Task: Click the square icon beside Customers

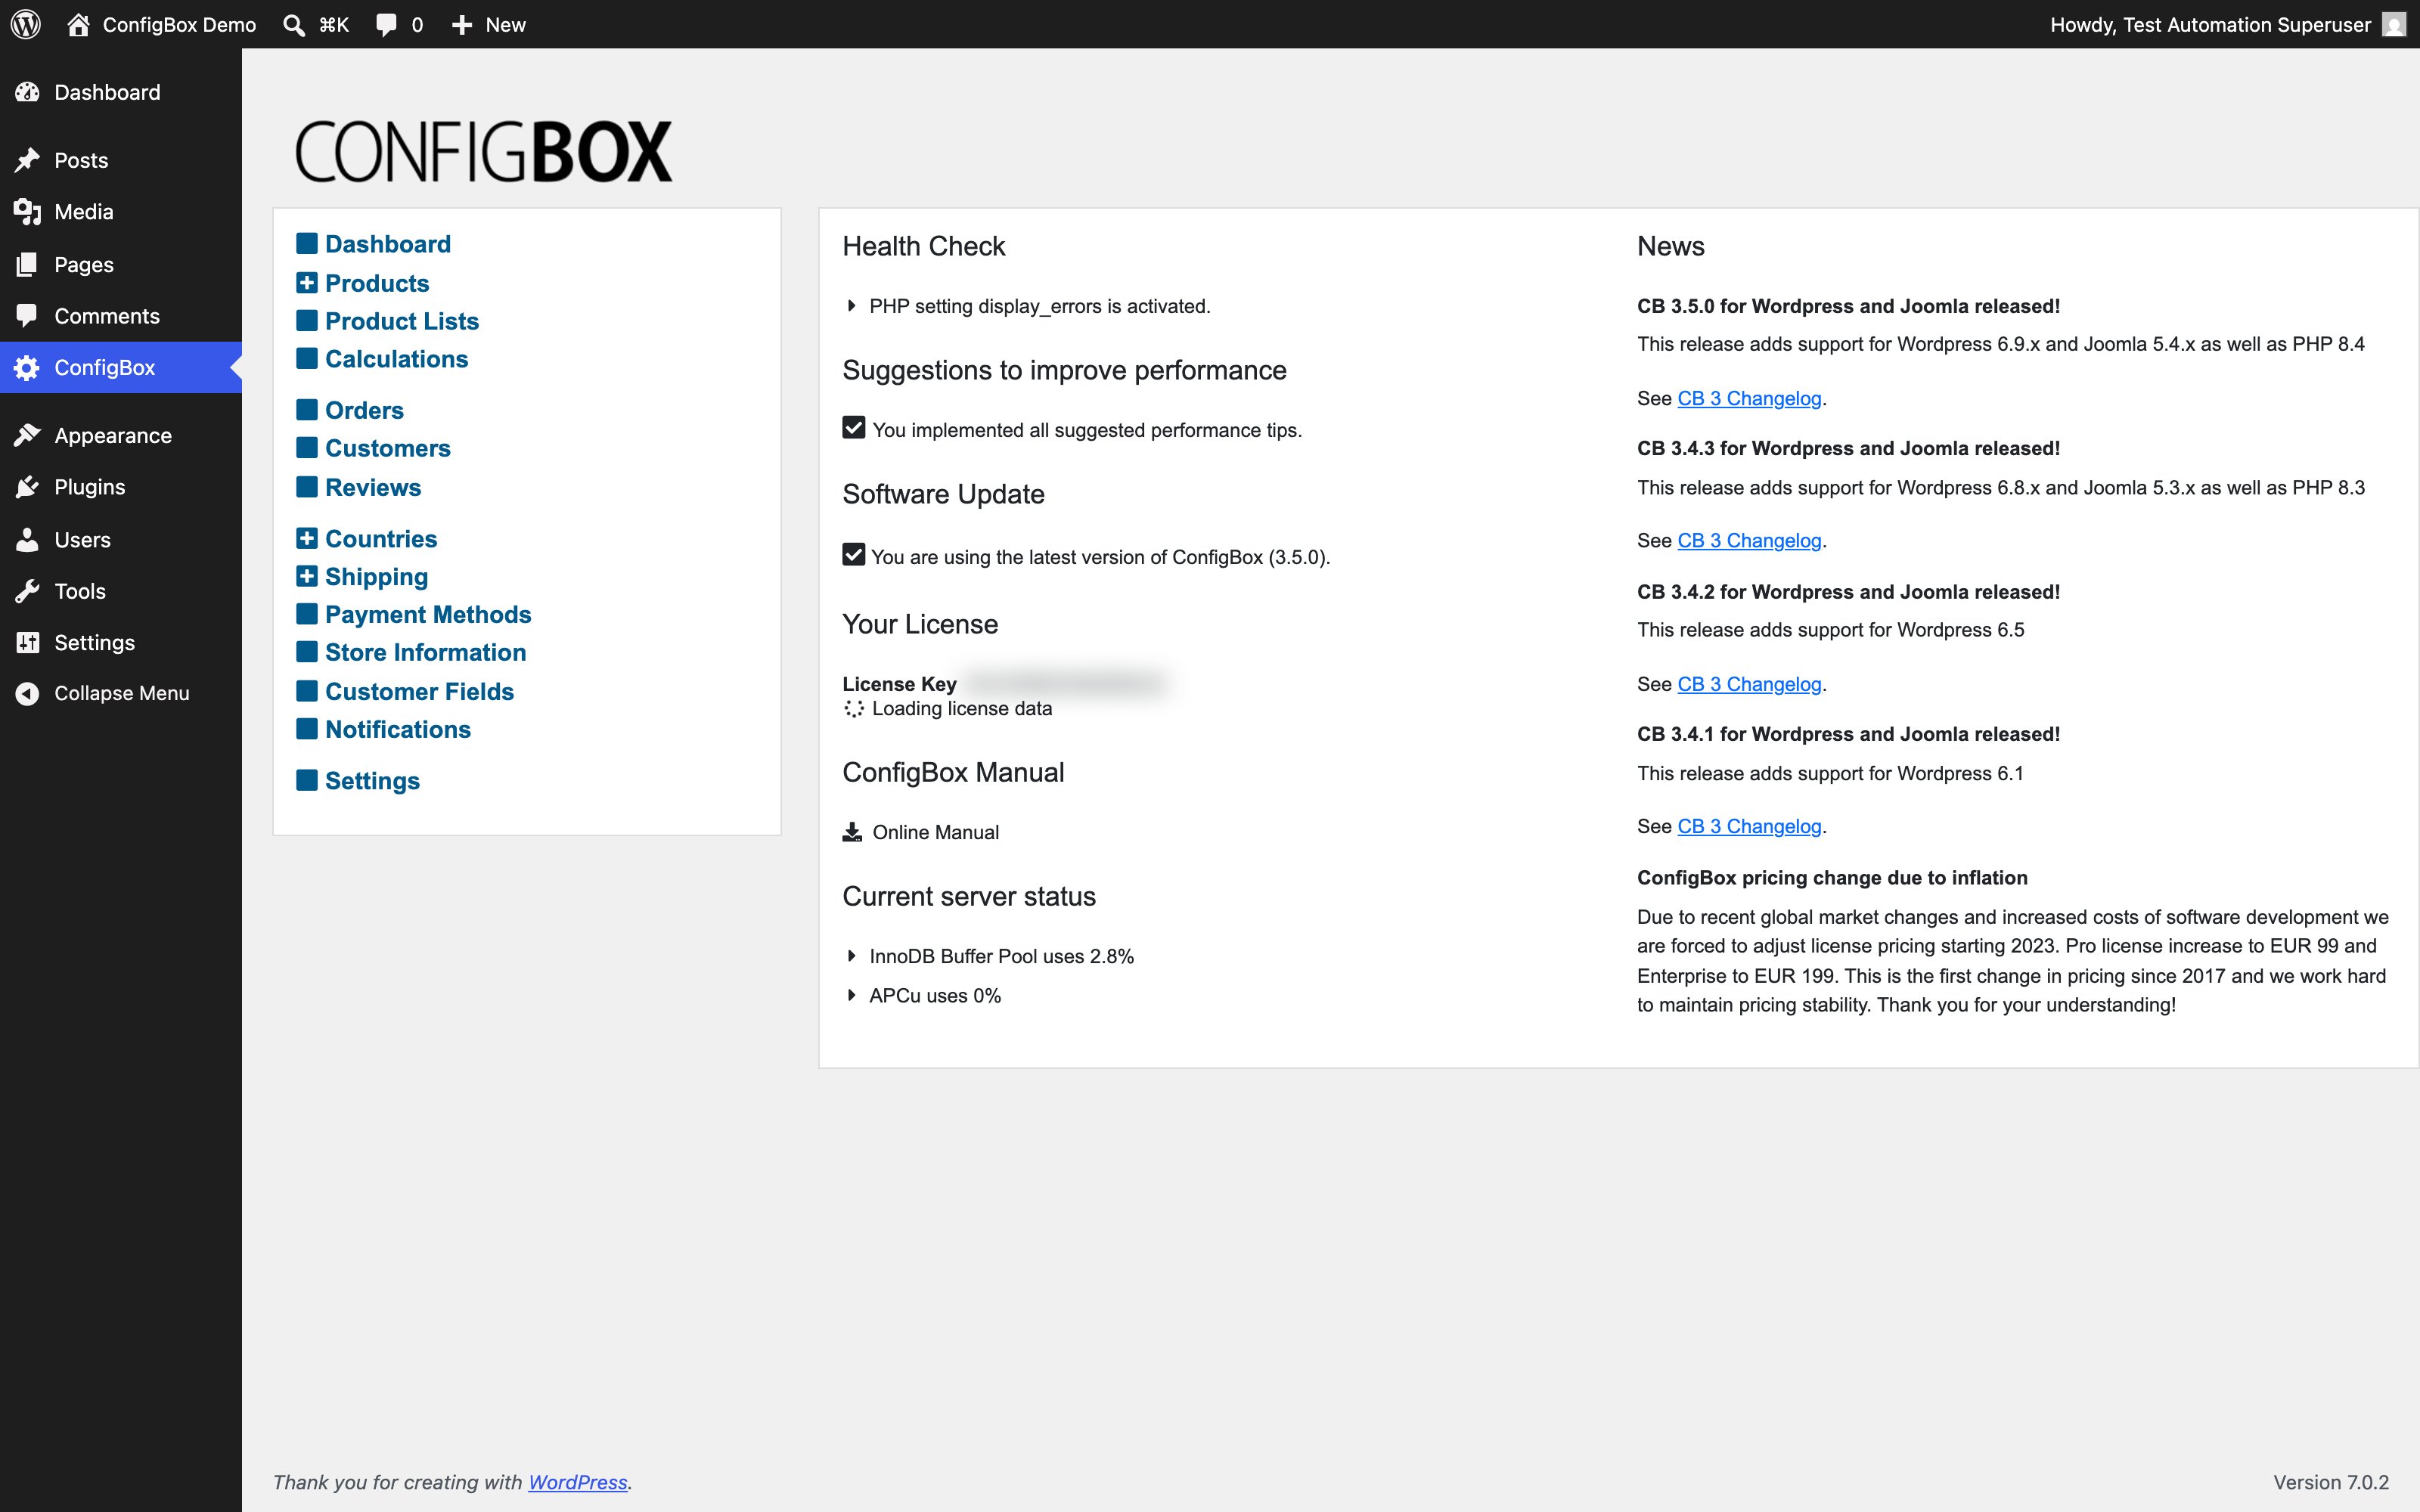Action: click(307, 447)
